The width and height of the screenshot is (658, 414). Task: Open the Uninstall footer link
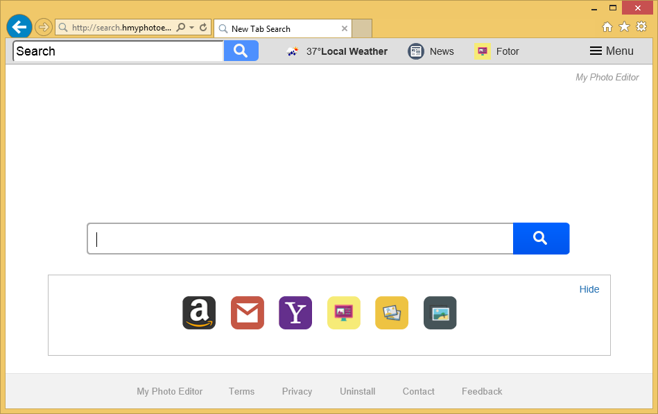[x=358, y=391]
